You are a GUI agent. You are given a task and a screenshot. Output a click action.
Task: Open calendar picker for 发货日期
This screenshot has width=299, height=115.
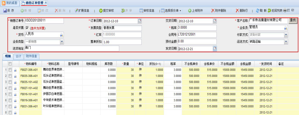tap(215, 49)
